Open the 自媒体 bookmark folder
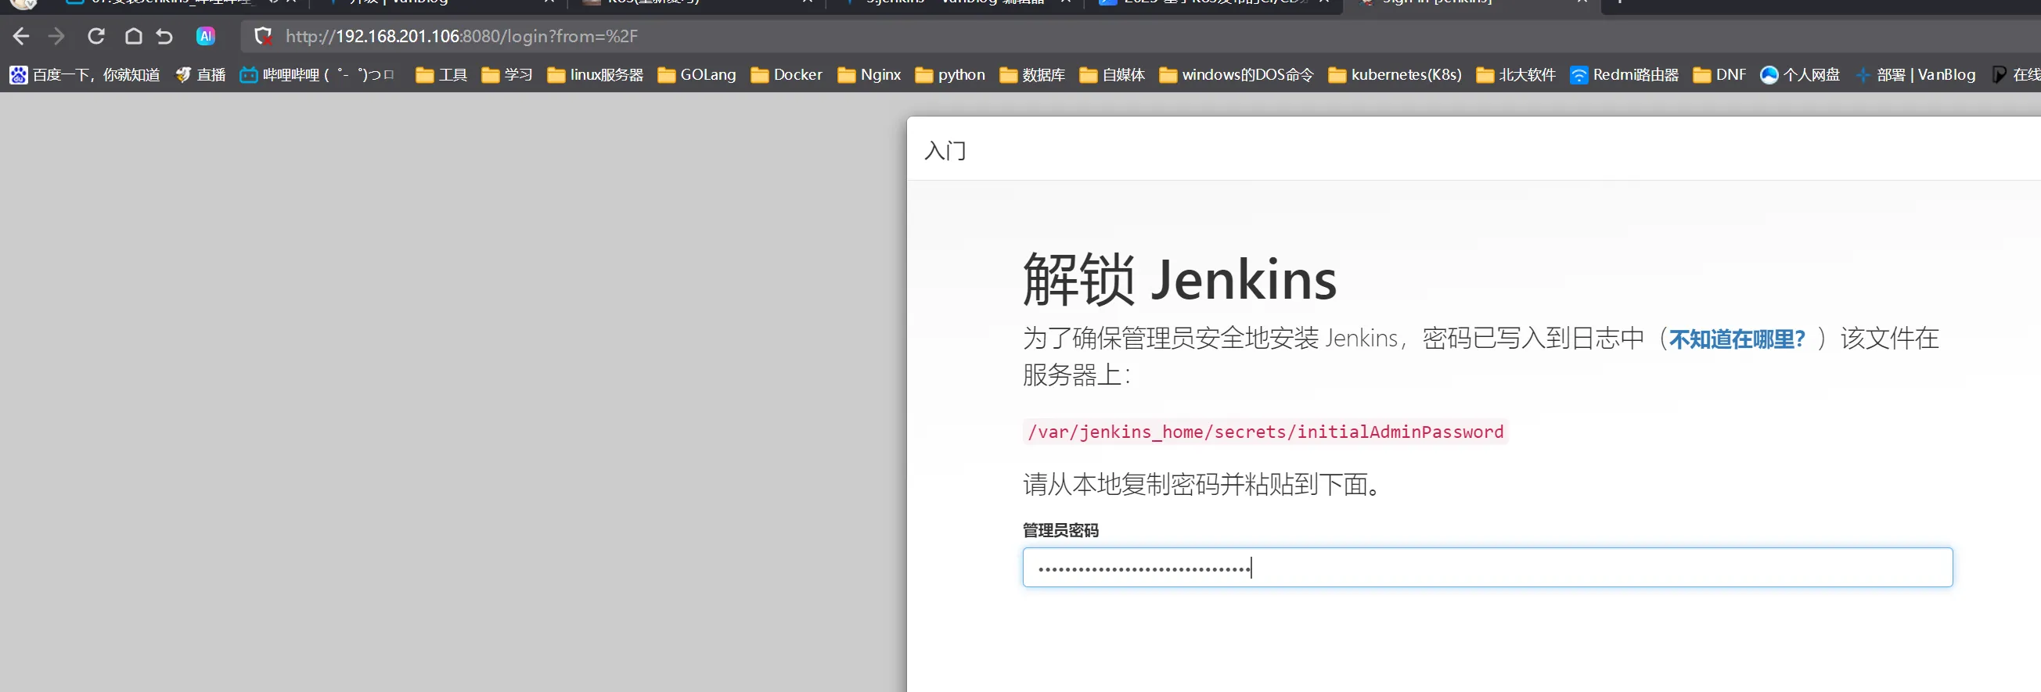 1112,75
